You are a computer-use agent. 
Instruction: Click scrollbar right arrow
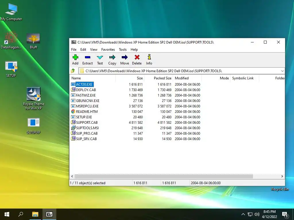(x=282, y=176)
